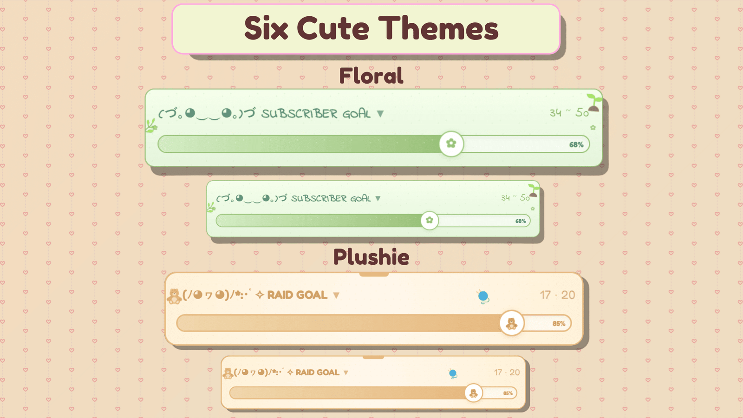This screenshot has height=418, width=743.
Task: Click the blue yarn ball on small Plushie widget
Action: point(453,373)
